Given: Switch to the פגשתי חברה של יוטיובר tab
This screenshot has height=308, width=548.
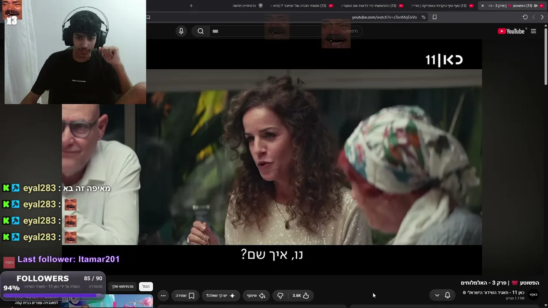Looking at the screenshot, I should coord(302,6).
